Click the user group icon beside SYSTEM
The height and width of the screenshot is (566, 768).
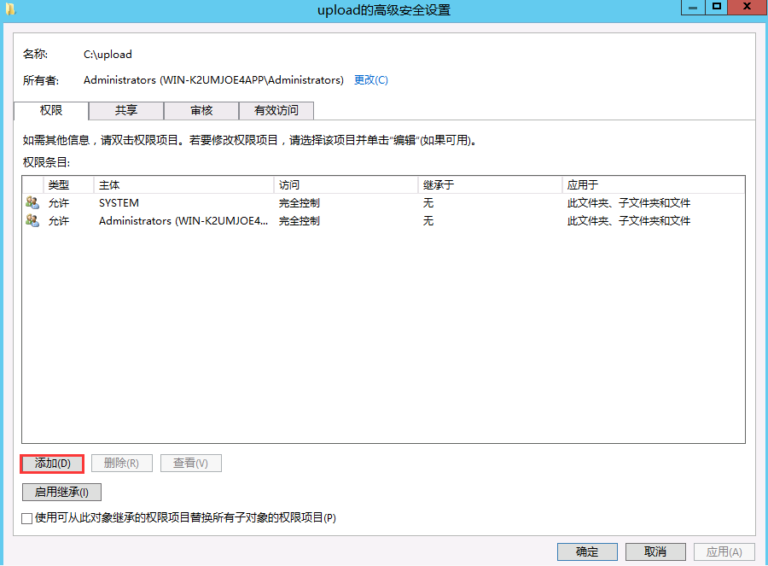32,203
